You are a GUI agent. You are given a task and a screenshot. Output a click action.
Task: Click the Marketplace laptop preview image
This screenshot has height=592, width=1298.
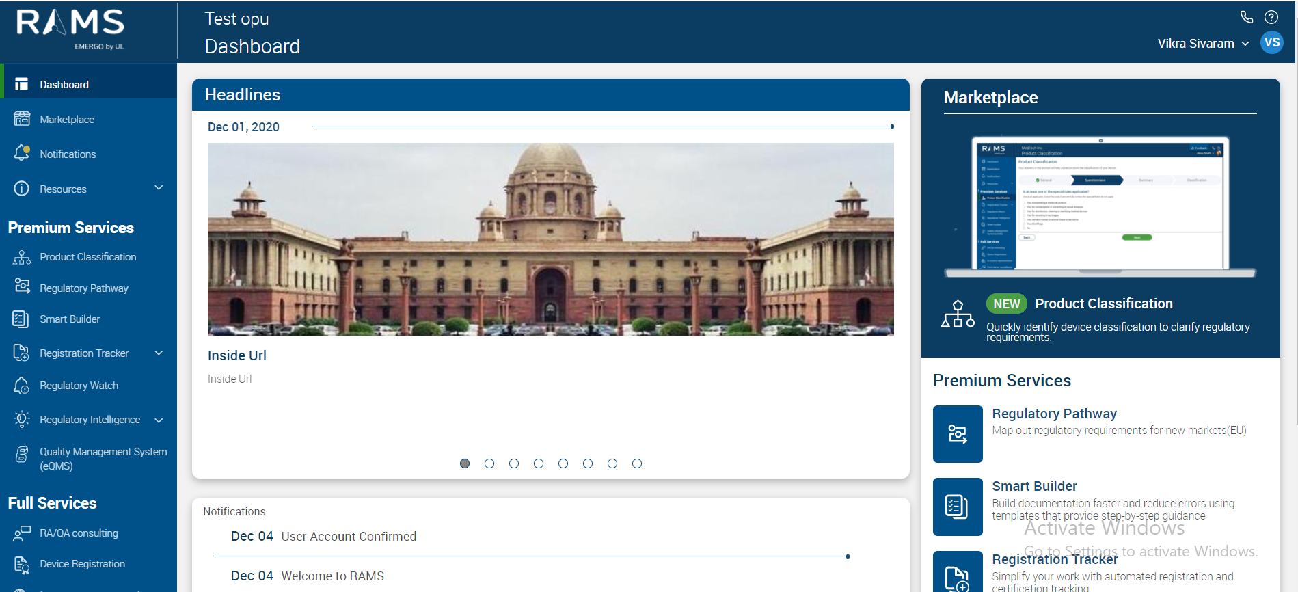pyautogui.click(x=1100, y=206)
